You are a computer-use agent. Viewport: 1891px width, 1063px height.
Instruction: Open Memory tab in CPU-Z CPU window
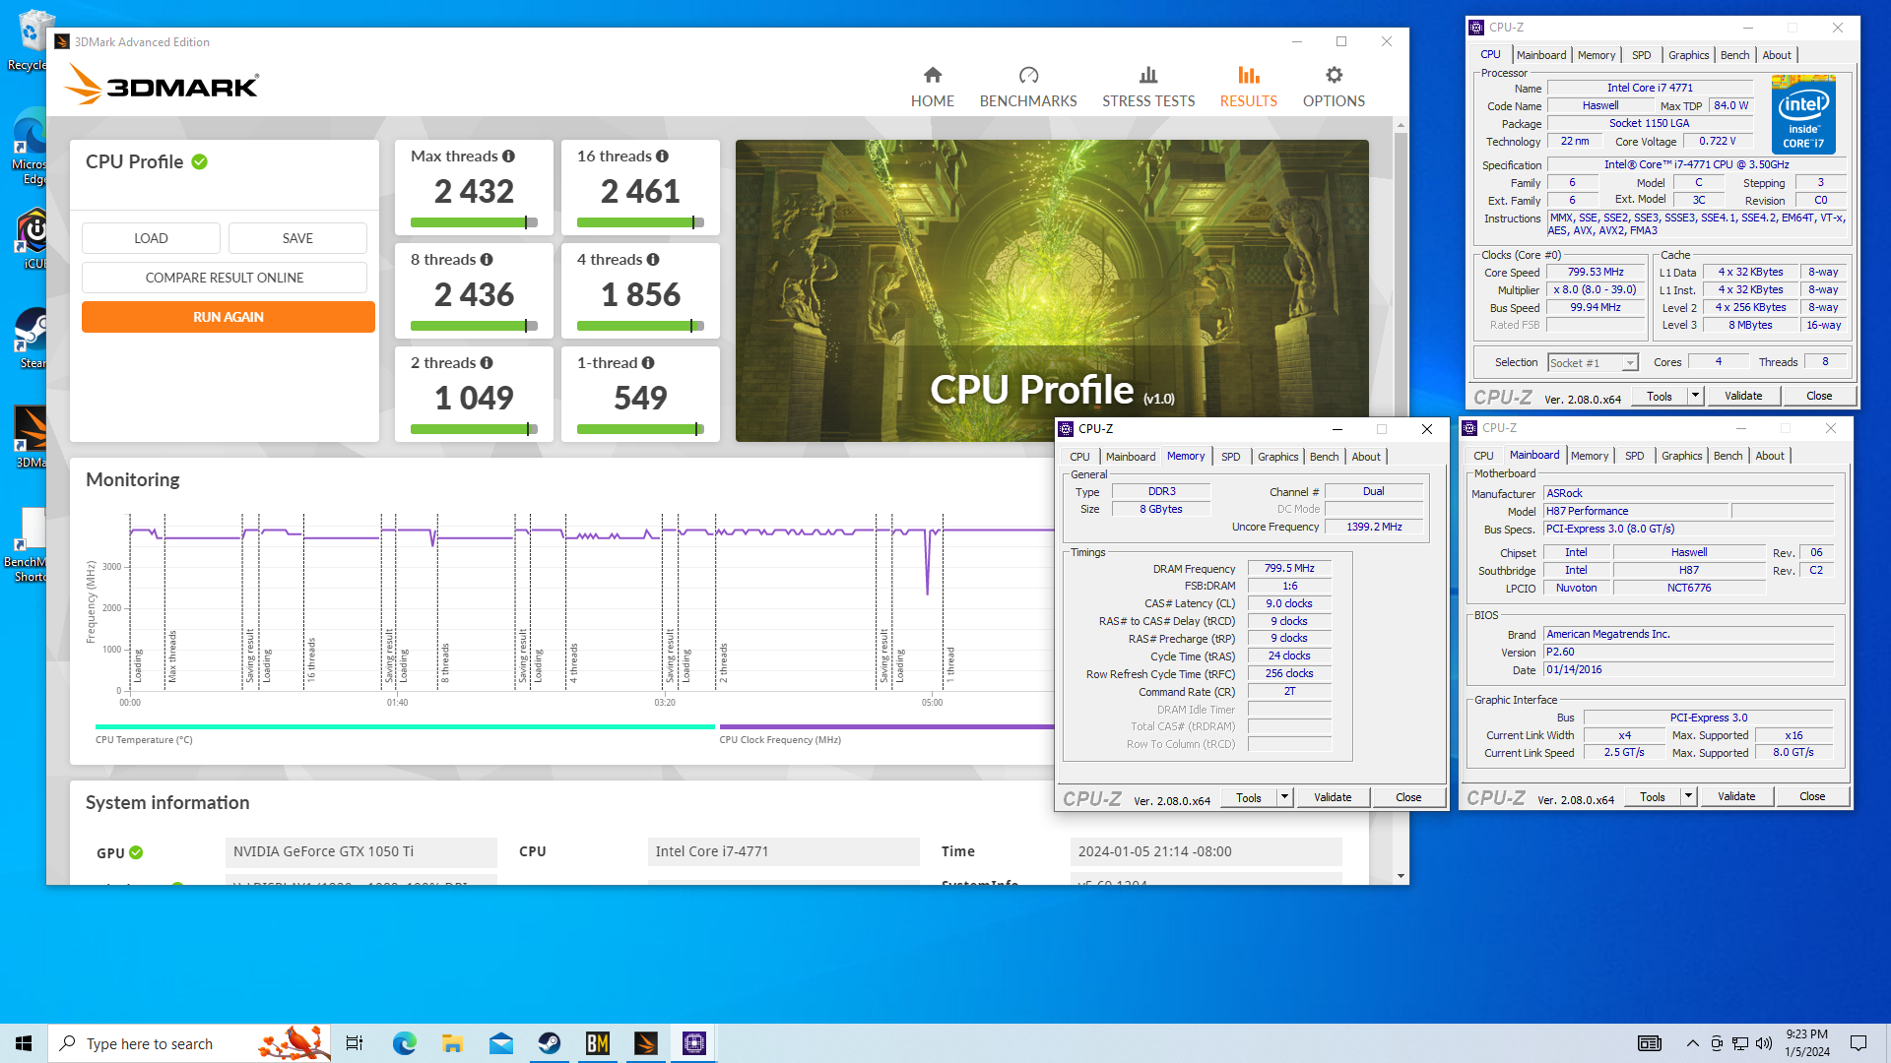[x=1596, y=55]
